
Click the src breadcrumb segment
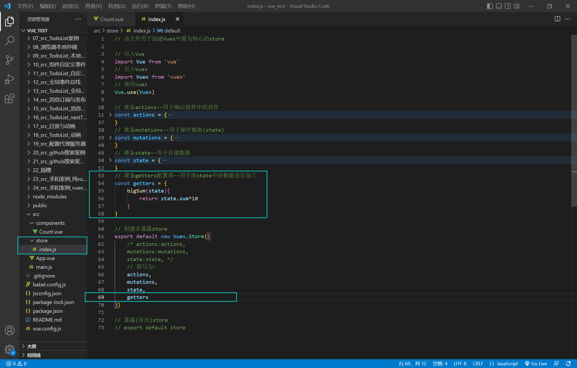tap(97, 31)
